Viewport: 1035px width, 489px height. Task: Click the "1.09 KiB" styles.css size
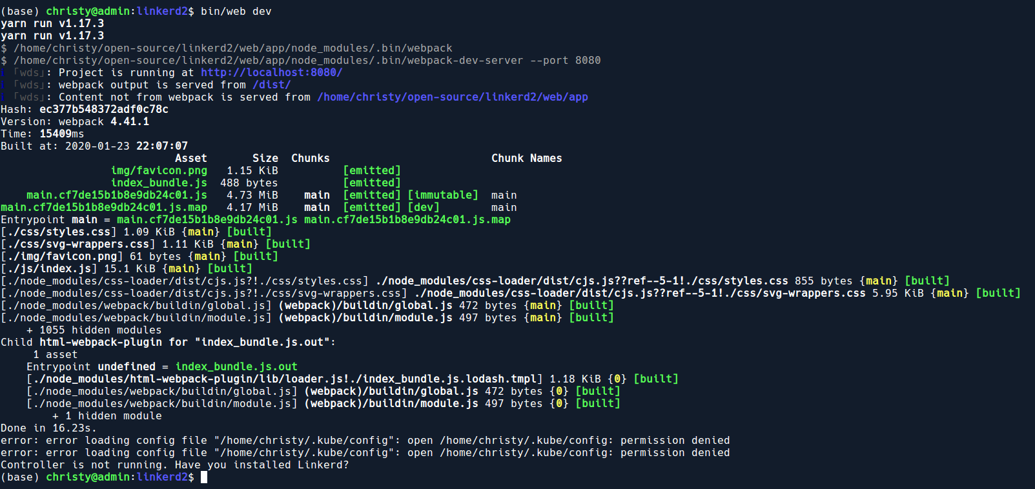[149, 232]
